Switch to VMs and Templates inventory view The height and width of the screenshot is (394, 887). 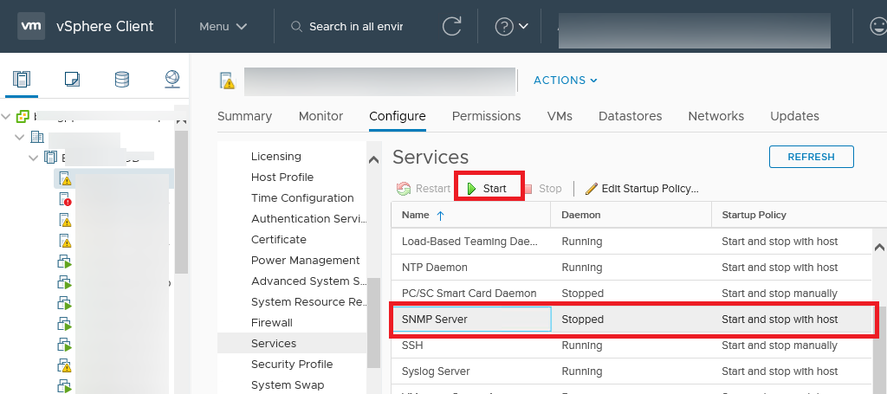72,80
